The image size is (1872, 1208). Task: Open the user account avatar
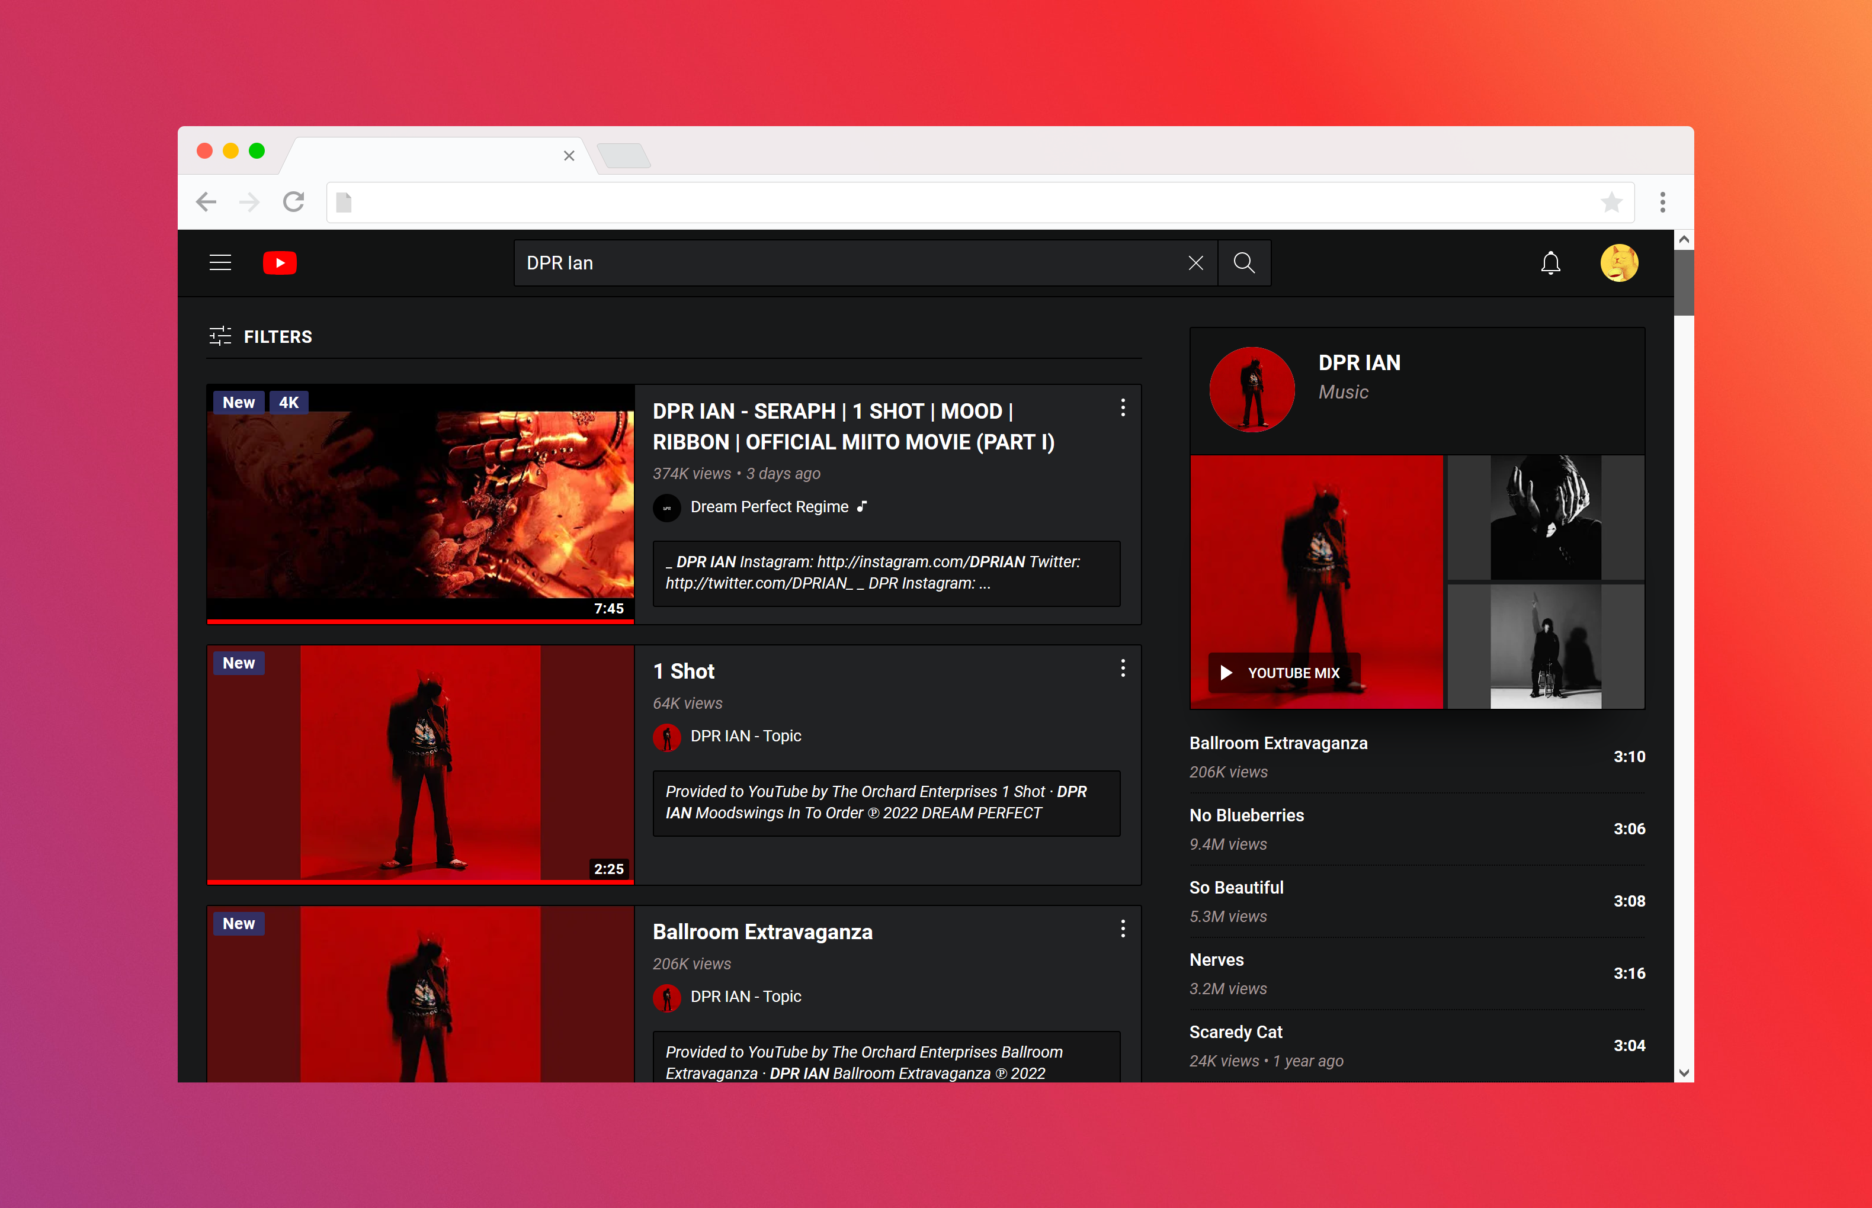click(1618, 263)
